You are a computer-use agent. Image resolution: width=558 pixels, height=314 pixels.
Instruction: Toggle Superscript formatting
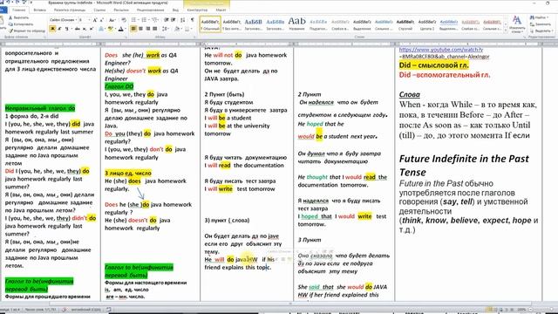point(92,29)
